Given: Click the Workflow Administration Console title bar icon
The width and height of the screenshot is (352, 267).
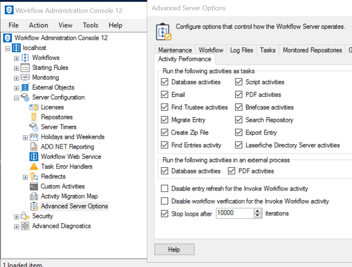Looking at the screenshot, I should [9, 10].
